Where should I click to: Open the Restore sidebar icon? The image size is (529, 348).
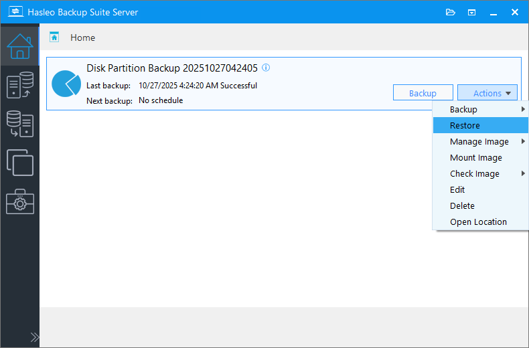click(20, 124)
